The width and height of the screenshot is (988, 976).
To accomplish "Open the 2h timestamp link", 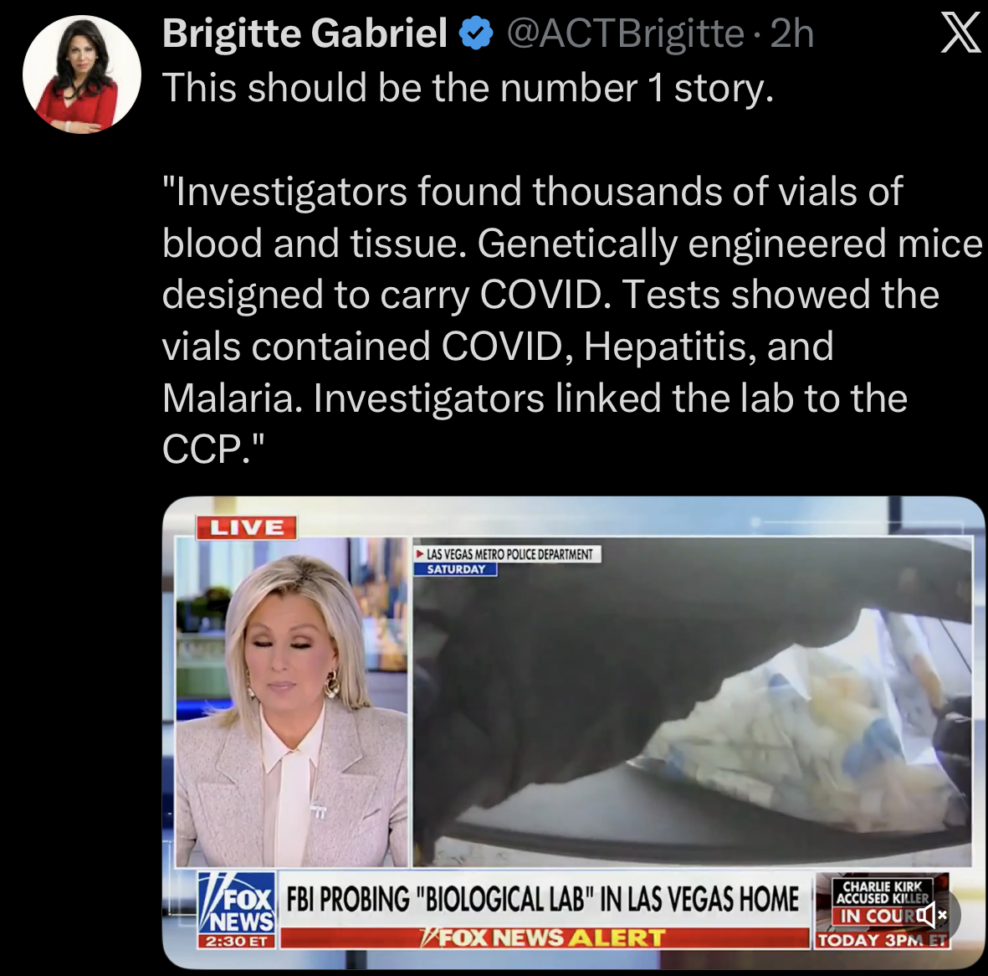I will click(x=791, y=33).
